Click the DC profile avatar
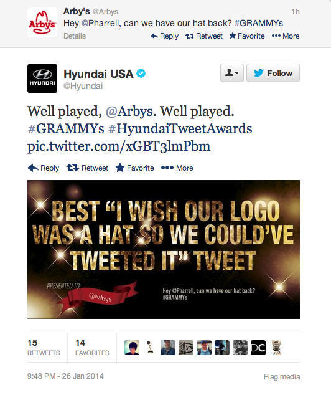 click(258, 348)
